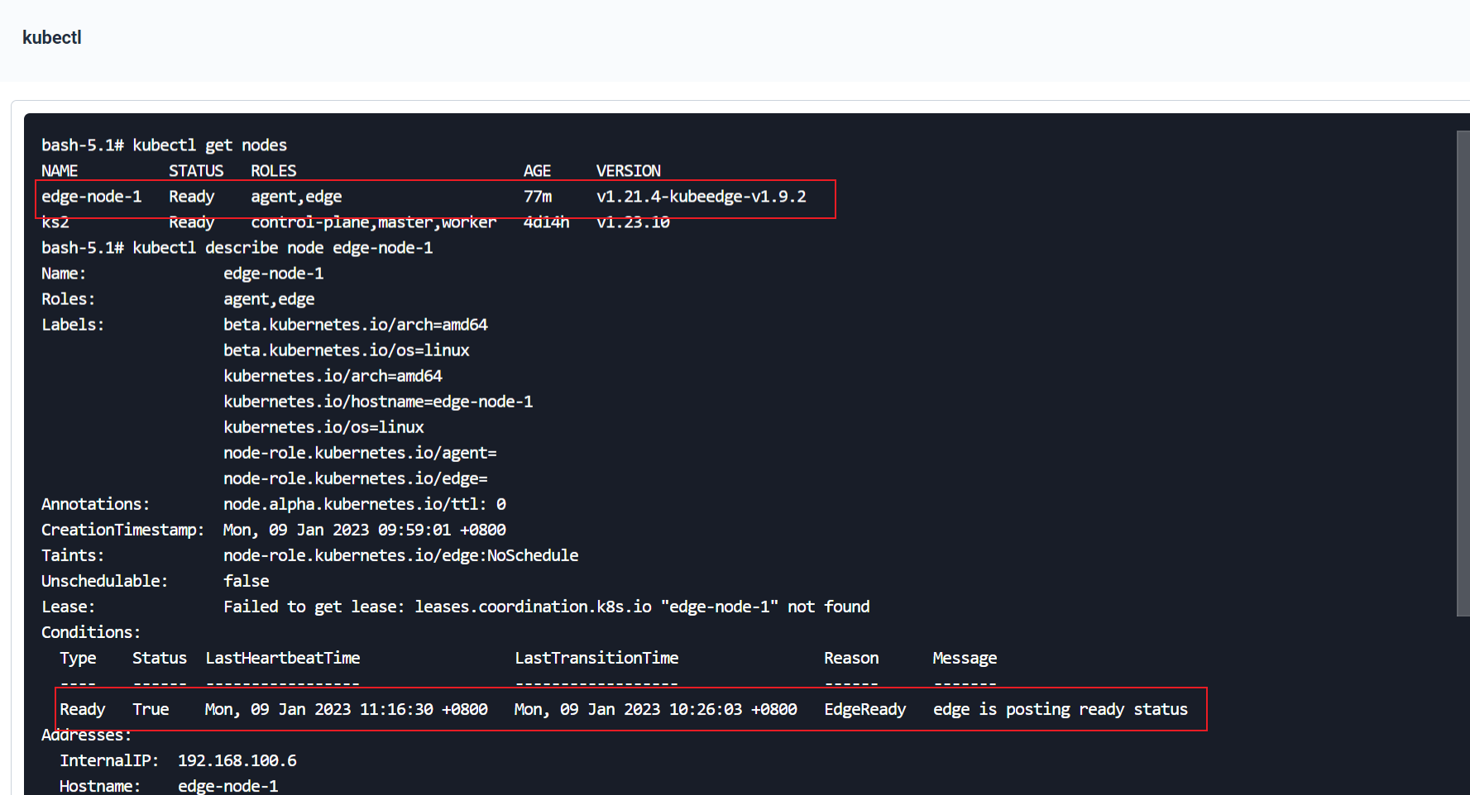Click the node.alpha.kubernetes.io/ttl annotation
The width and height of the screenshot is (1470, 795).
[x=364, y=503]
